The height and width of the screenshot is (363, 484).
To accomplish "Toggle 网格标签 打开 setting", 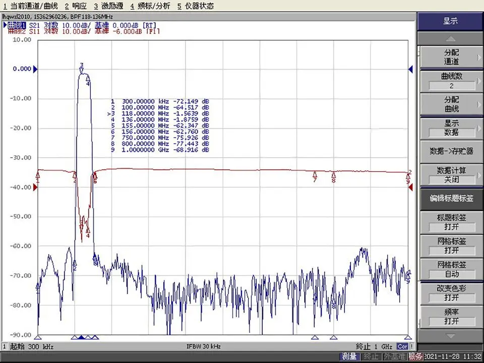I will (450, 246).
